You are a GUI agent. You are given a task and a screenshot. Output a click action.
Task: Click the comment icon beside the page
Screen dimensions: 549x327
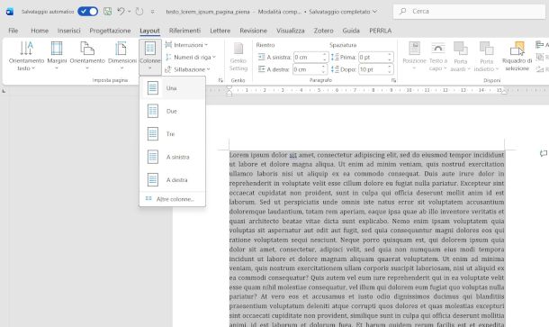(544, 153)
